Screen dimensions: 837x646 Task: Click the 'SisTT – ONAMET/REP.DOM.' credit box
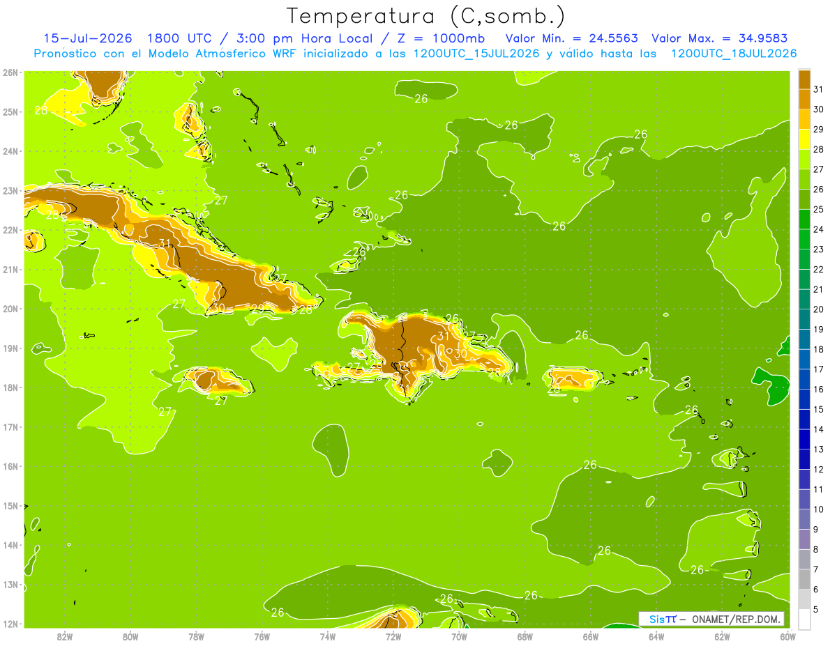point(711,619)
